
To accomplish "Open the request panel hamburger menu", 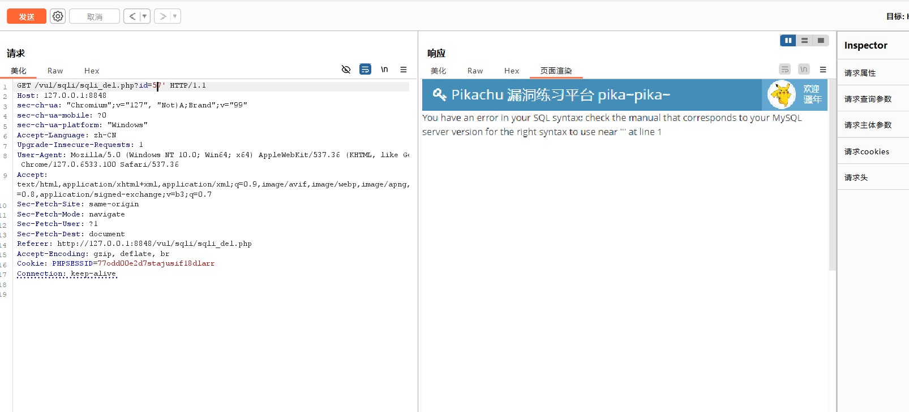I will [404, 70].
